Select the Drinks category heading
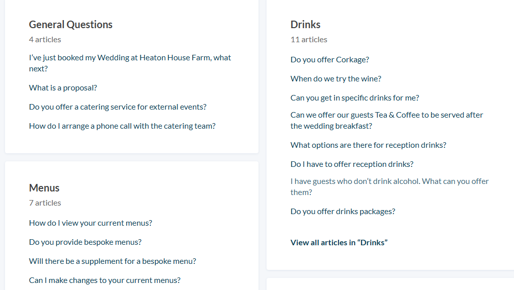 point(305,25)
